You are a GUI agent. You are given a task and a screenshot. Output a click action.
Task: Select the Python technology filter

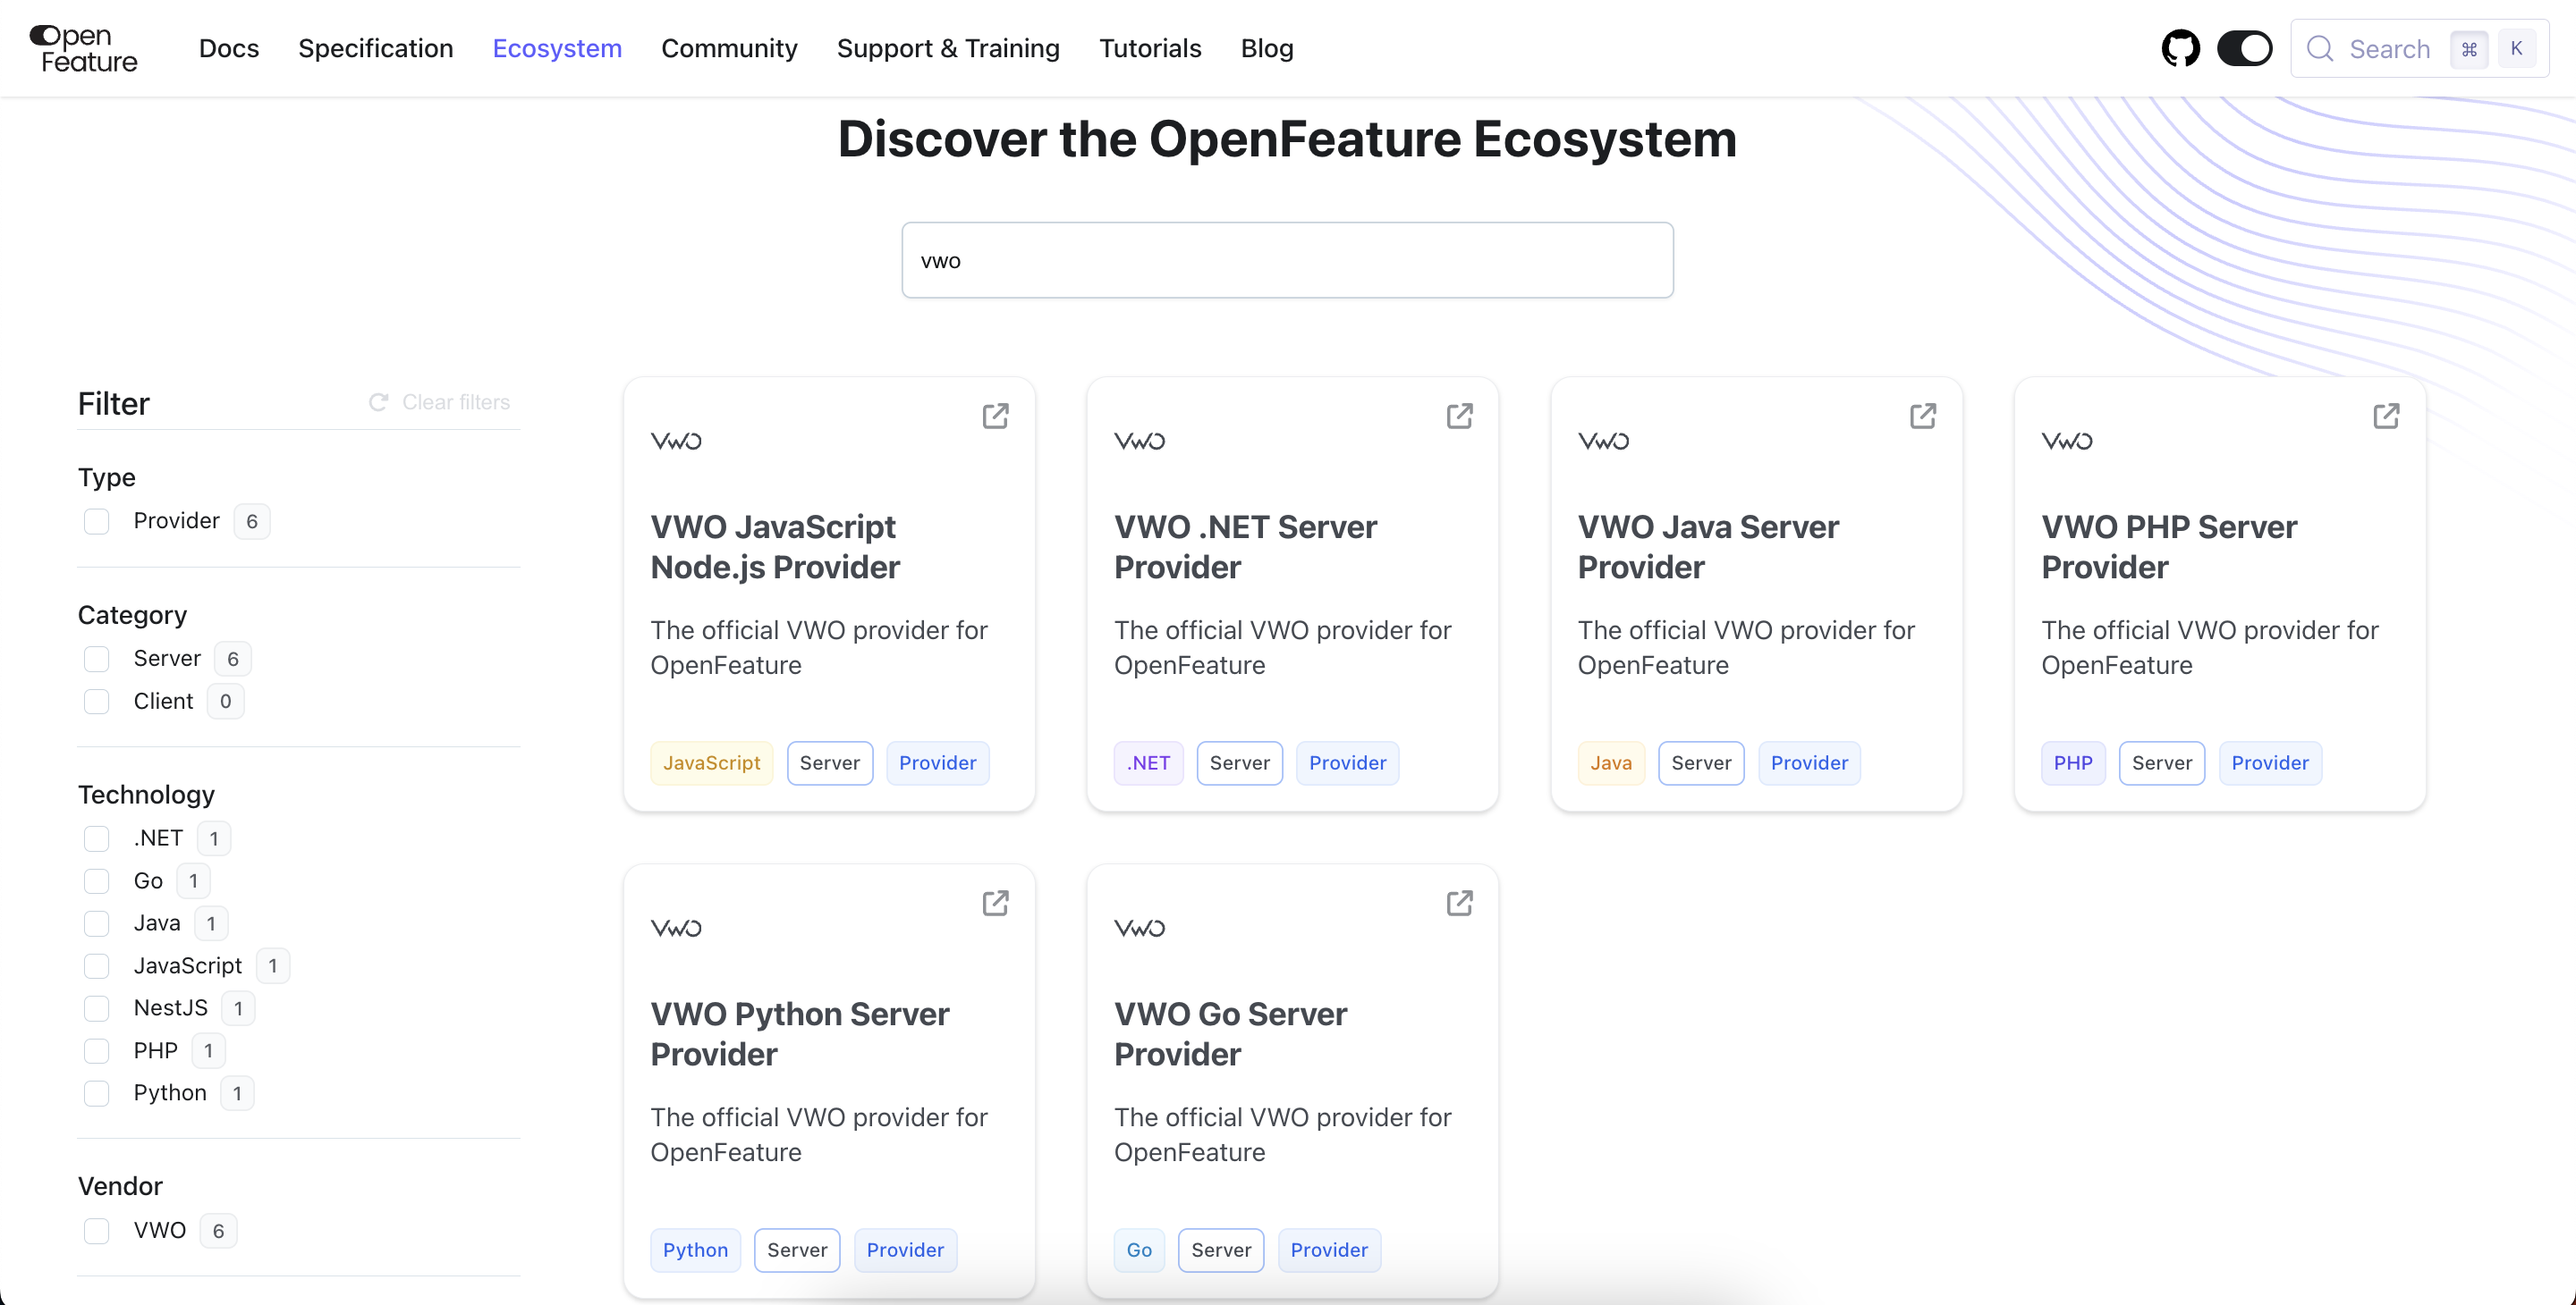pyautogui.click(x=97, y=1093)
